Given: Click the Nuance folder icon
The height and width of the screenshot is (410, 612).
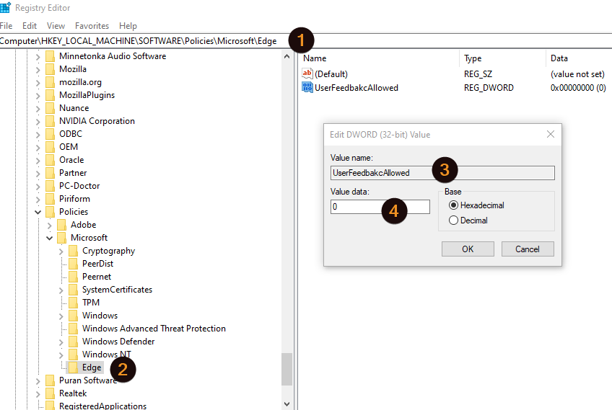Looking at the screenshot, I should pyautogui.click(x=50, y=108).
